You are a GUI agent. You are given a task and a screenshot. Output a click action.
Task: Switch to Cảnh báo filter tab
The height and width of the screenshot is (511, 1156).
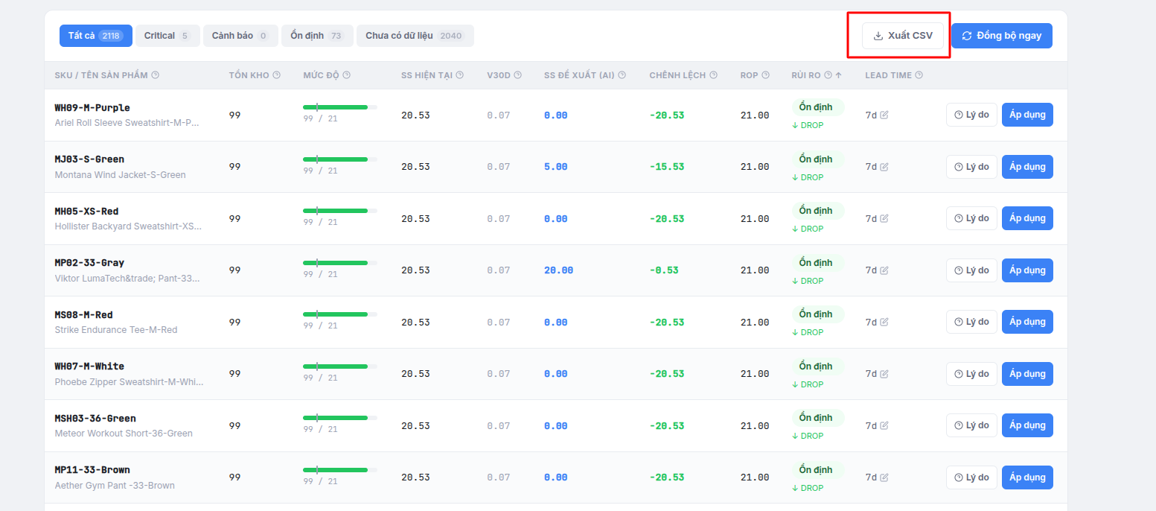click(240, 36)
